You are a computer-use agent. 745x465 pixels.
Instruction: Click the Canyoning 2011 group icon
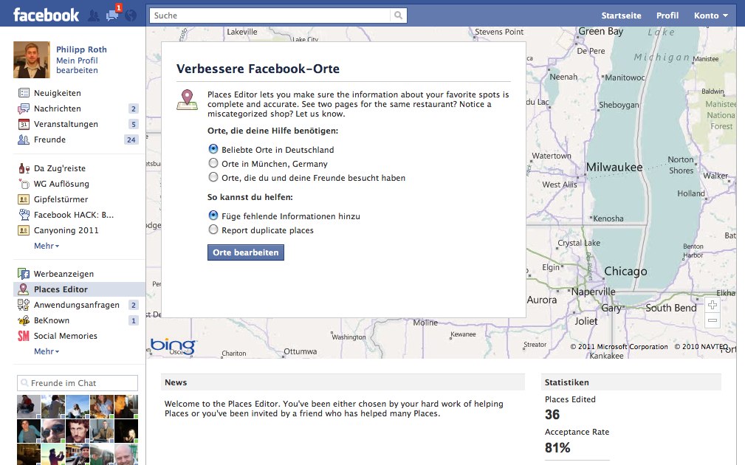coord(24,230)
